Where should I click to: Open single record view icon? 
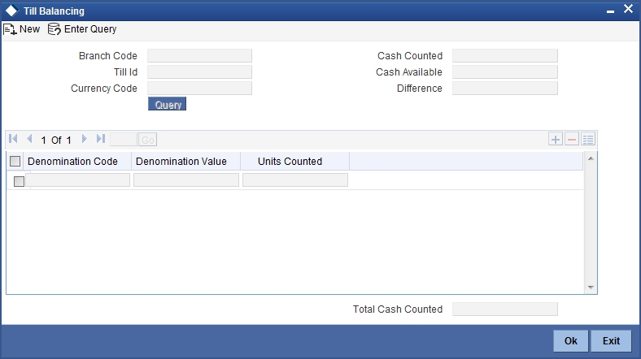(588, 140)
